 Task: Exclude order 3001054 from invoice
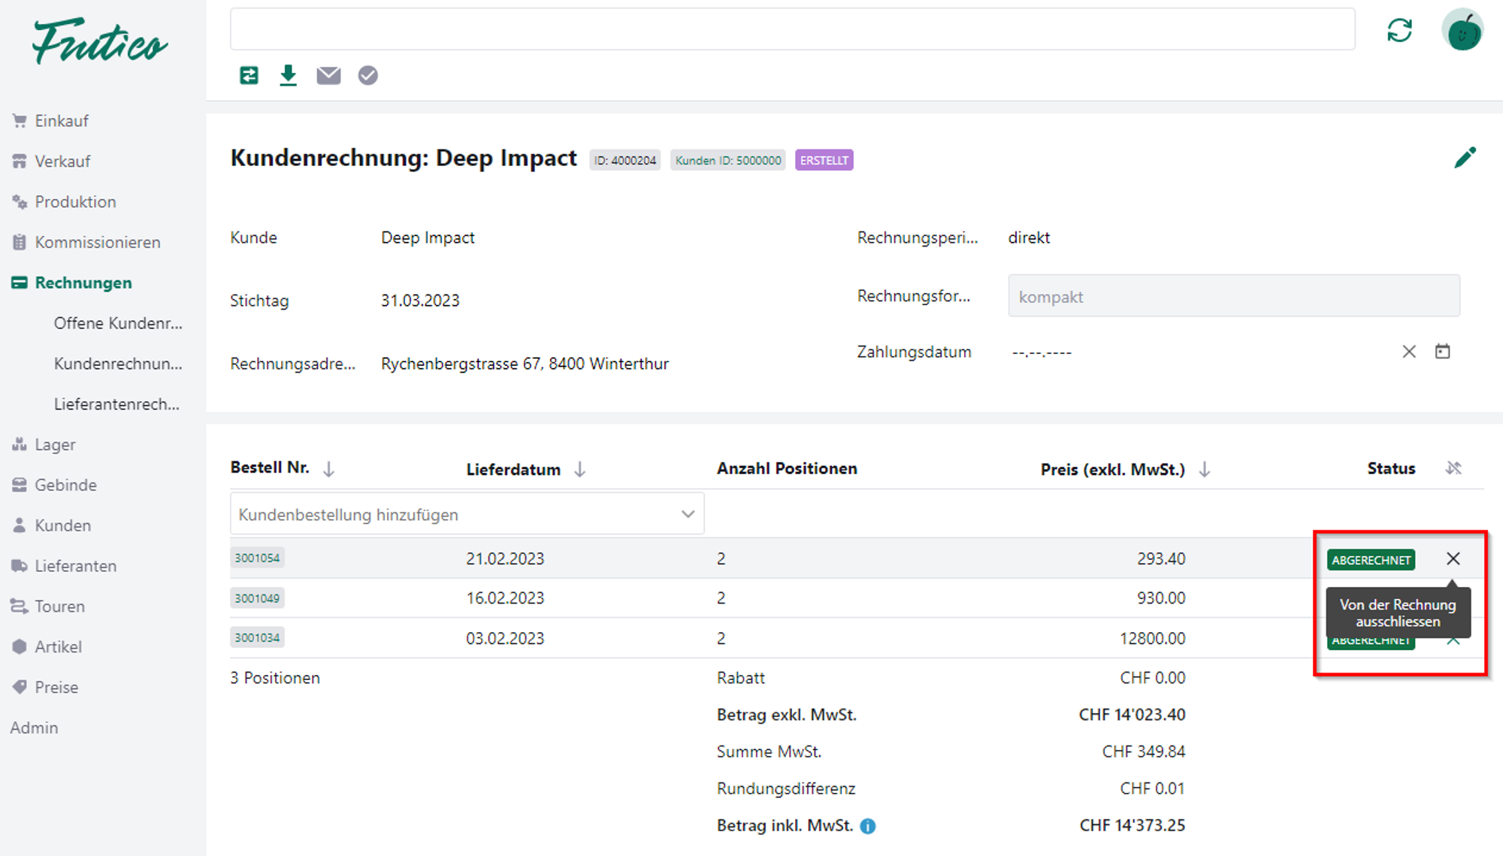coord(1453,558)
